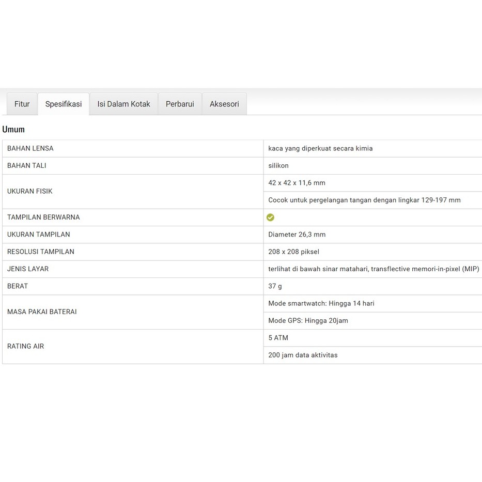Image resolution: width=482 pixels, height=482 pixels.
Task: Click the BAHAN TALI row label
Action: click(x=27, y=165)
